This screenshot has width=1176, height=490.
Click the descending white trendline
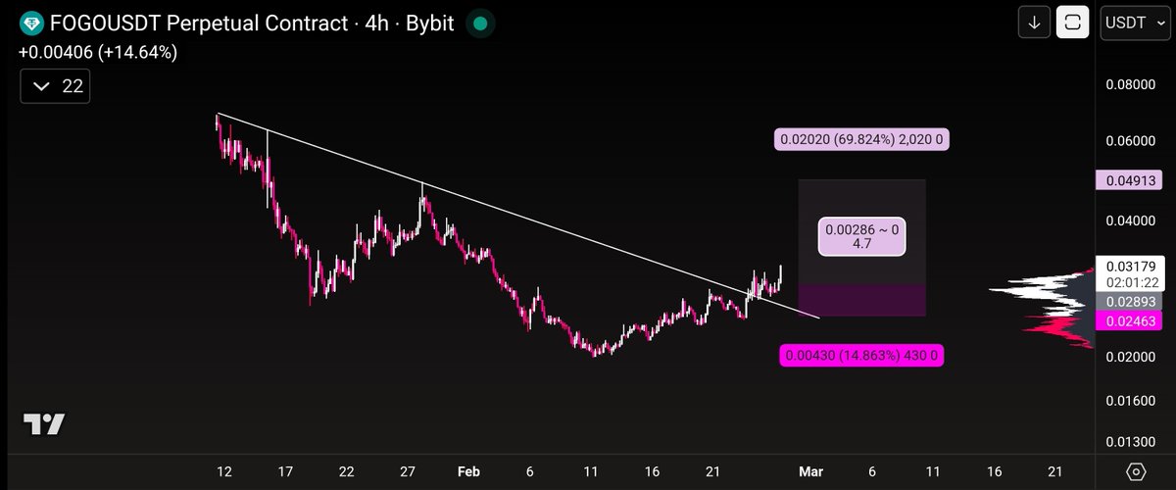[x=516, y=216]
